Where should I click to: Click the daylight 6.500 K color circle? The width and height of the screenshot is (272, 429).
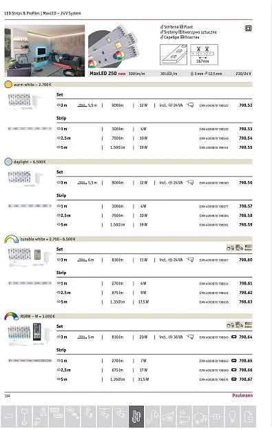pyautogui.click(x=8, y=162)
